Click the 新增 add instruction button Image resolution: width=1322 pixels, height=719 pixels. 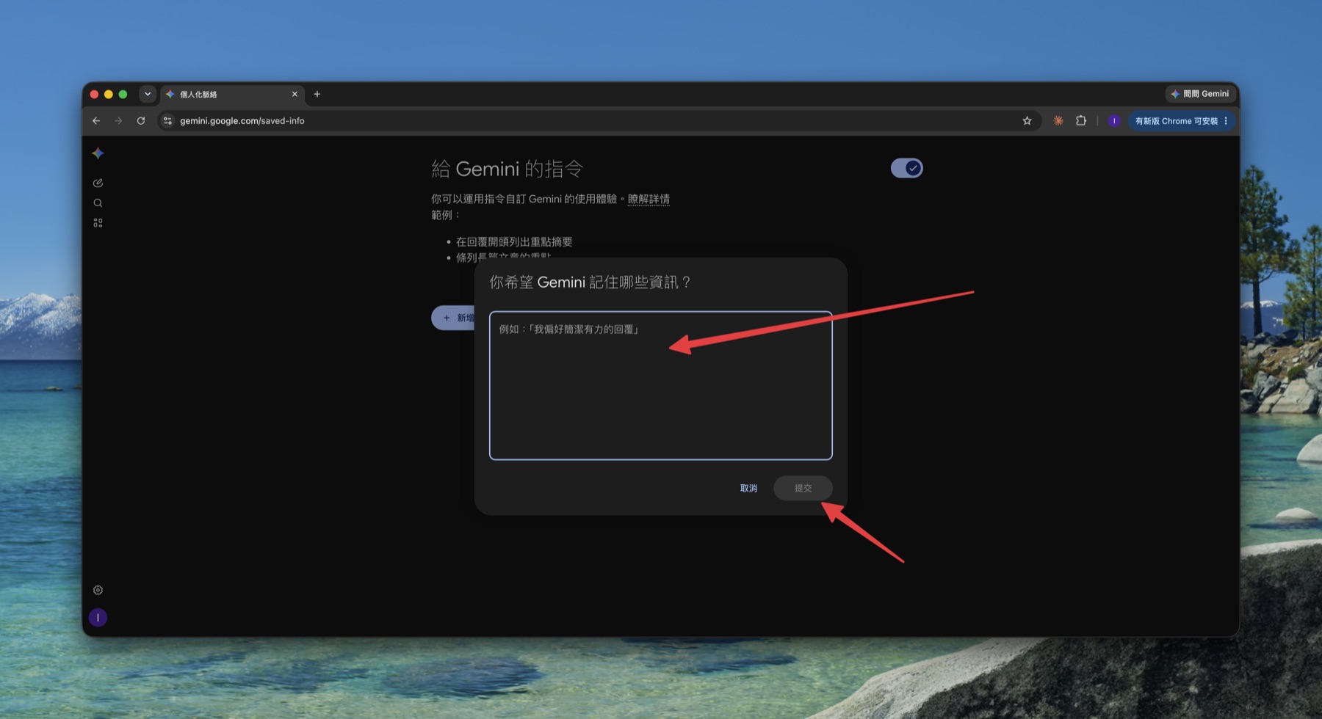(x=454, y=318)
